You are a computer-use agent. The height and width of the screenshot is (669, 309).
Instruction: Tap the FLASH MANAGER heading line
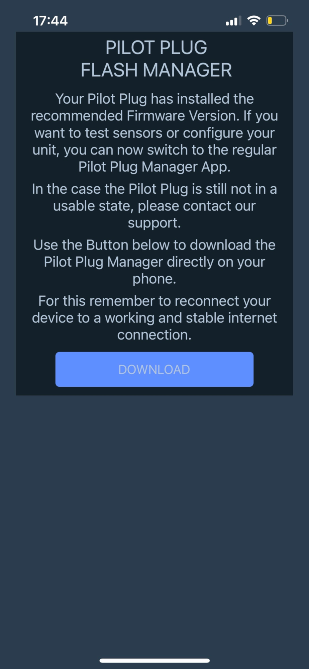pos(156,70)
